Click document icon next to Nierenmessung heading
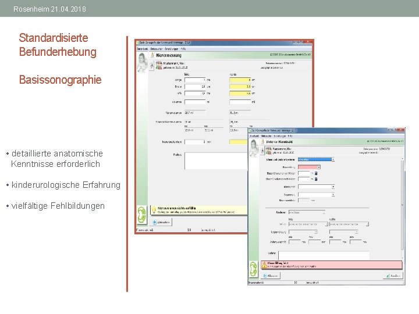 [x=152, y=55]
